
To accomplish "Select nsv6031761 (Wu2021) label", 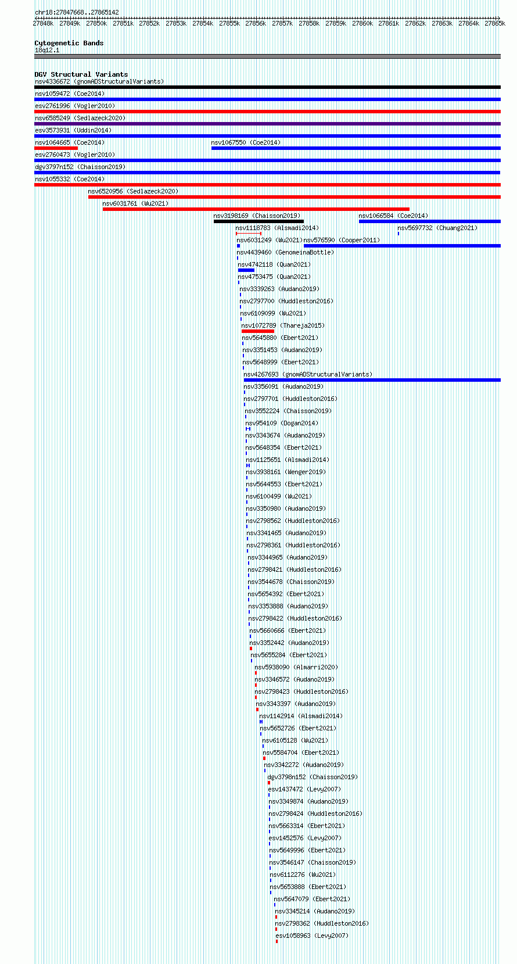I will [x=135, y=203].
